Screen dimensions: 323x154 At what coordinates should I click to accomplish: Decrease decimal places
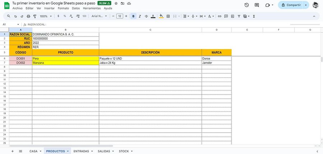tap(71, 16)
